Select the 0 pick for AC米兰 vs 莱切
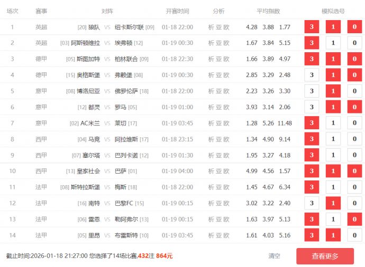The height and width of the screenshot is (267, 365). (354, 123)
